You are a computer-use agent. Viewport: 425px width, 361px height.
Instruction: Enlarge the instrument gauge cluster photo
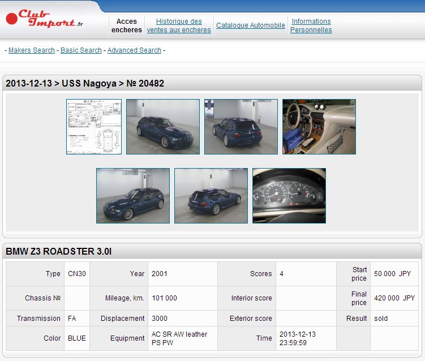tap(289, 196)
